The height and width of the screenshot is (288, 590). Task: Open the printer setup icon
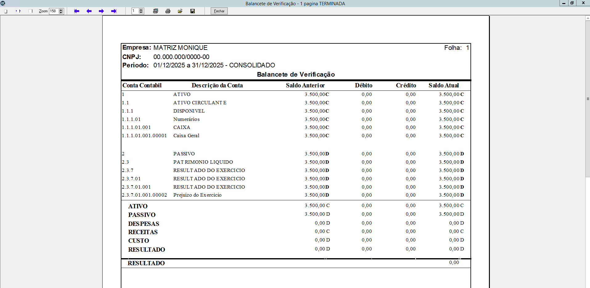(156, 11)
